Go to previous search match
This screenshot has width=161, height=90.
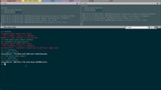[151, 27]
